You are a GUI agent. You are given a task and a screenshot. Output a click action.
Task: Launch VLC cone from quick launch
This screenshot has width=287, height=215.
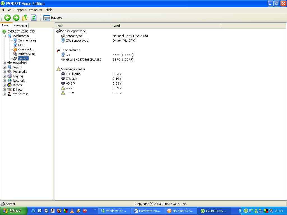72,211
